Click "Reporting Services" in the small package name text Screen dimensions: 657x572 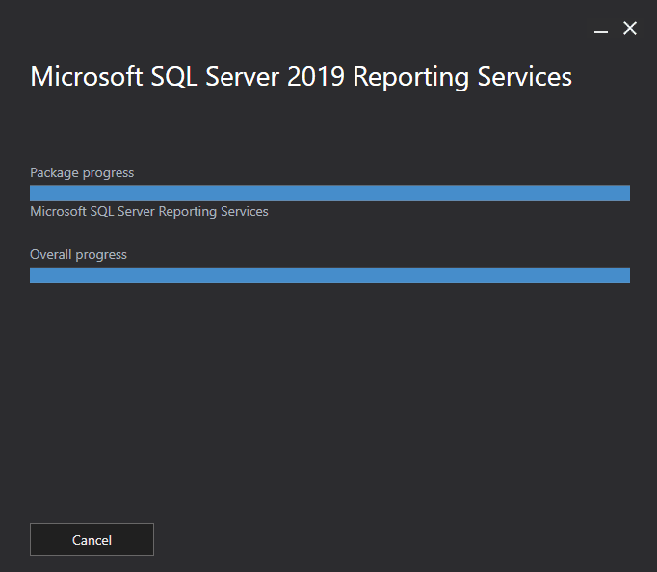[x=214, y=211]
